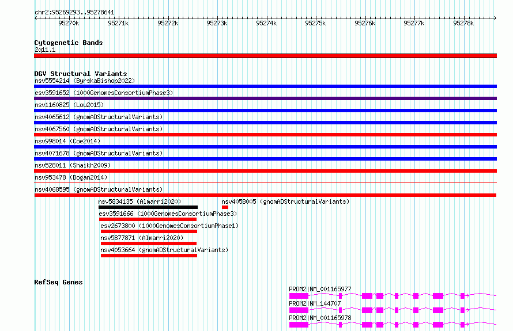Click the red bar under nsv4053664
Viewport: 513px width, 331px height.
[x=149, y=256]
